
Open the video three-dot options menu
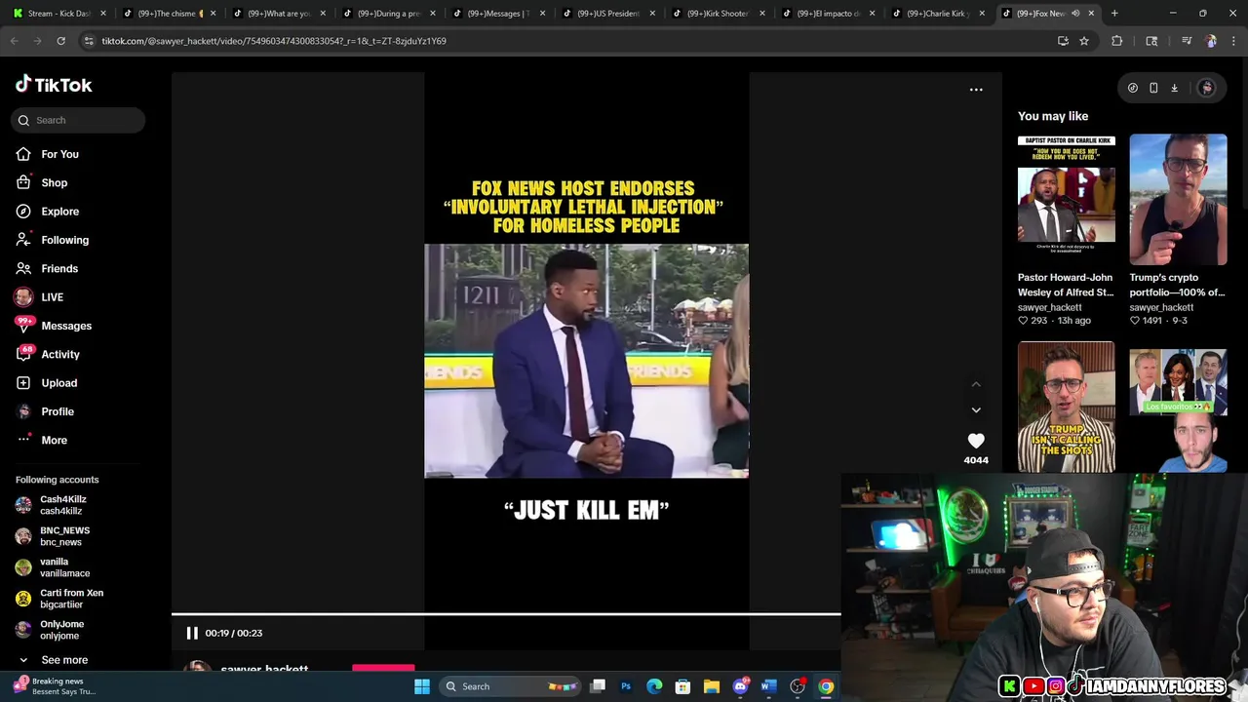point(976,90)
